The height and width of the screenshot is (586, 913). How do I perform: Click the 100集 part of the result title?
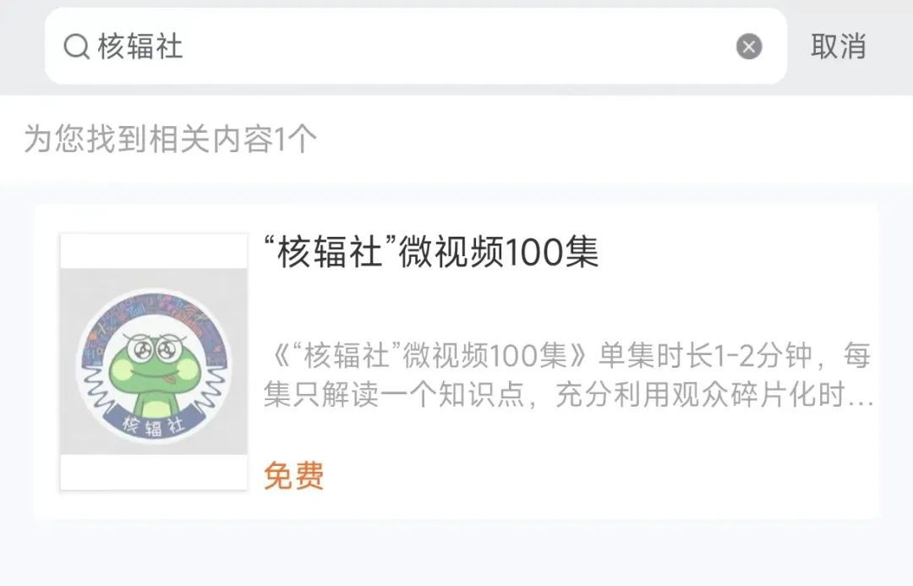pos(551,252)
